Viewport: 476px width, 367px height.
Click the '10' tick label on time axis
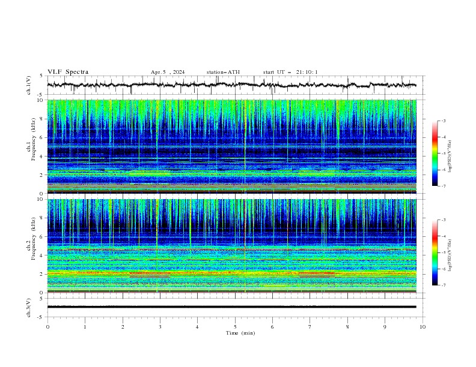point(423,327)
